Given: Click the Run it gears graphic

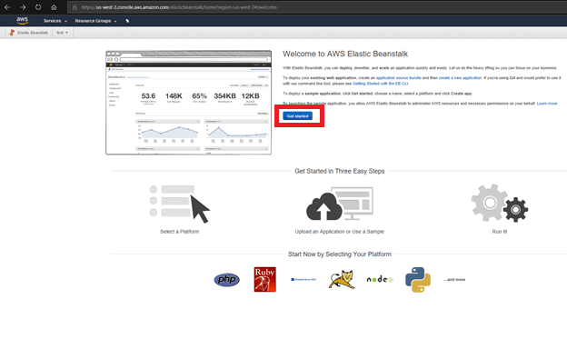Looking at the screenshot, I should (x=500, y=204).
